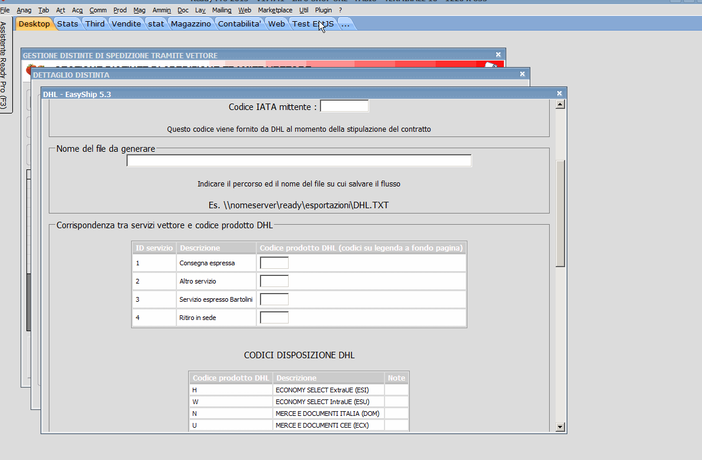
Task: Click the example path ending in DHL.TXT
Action: 299,205
